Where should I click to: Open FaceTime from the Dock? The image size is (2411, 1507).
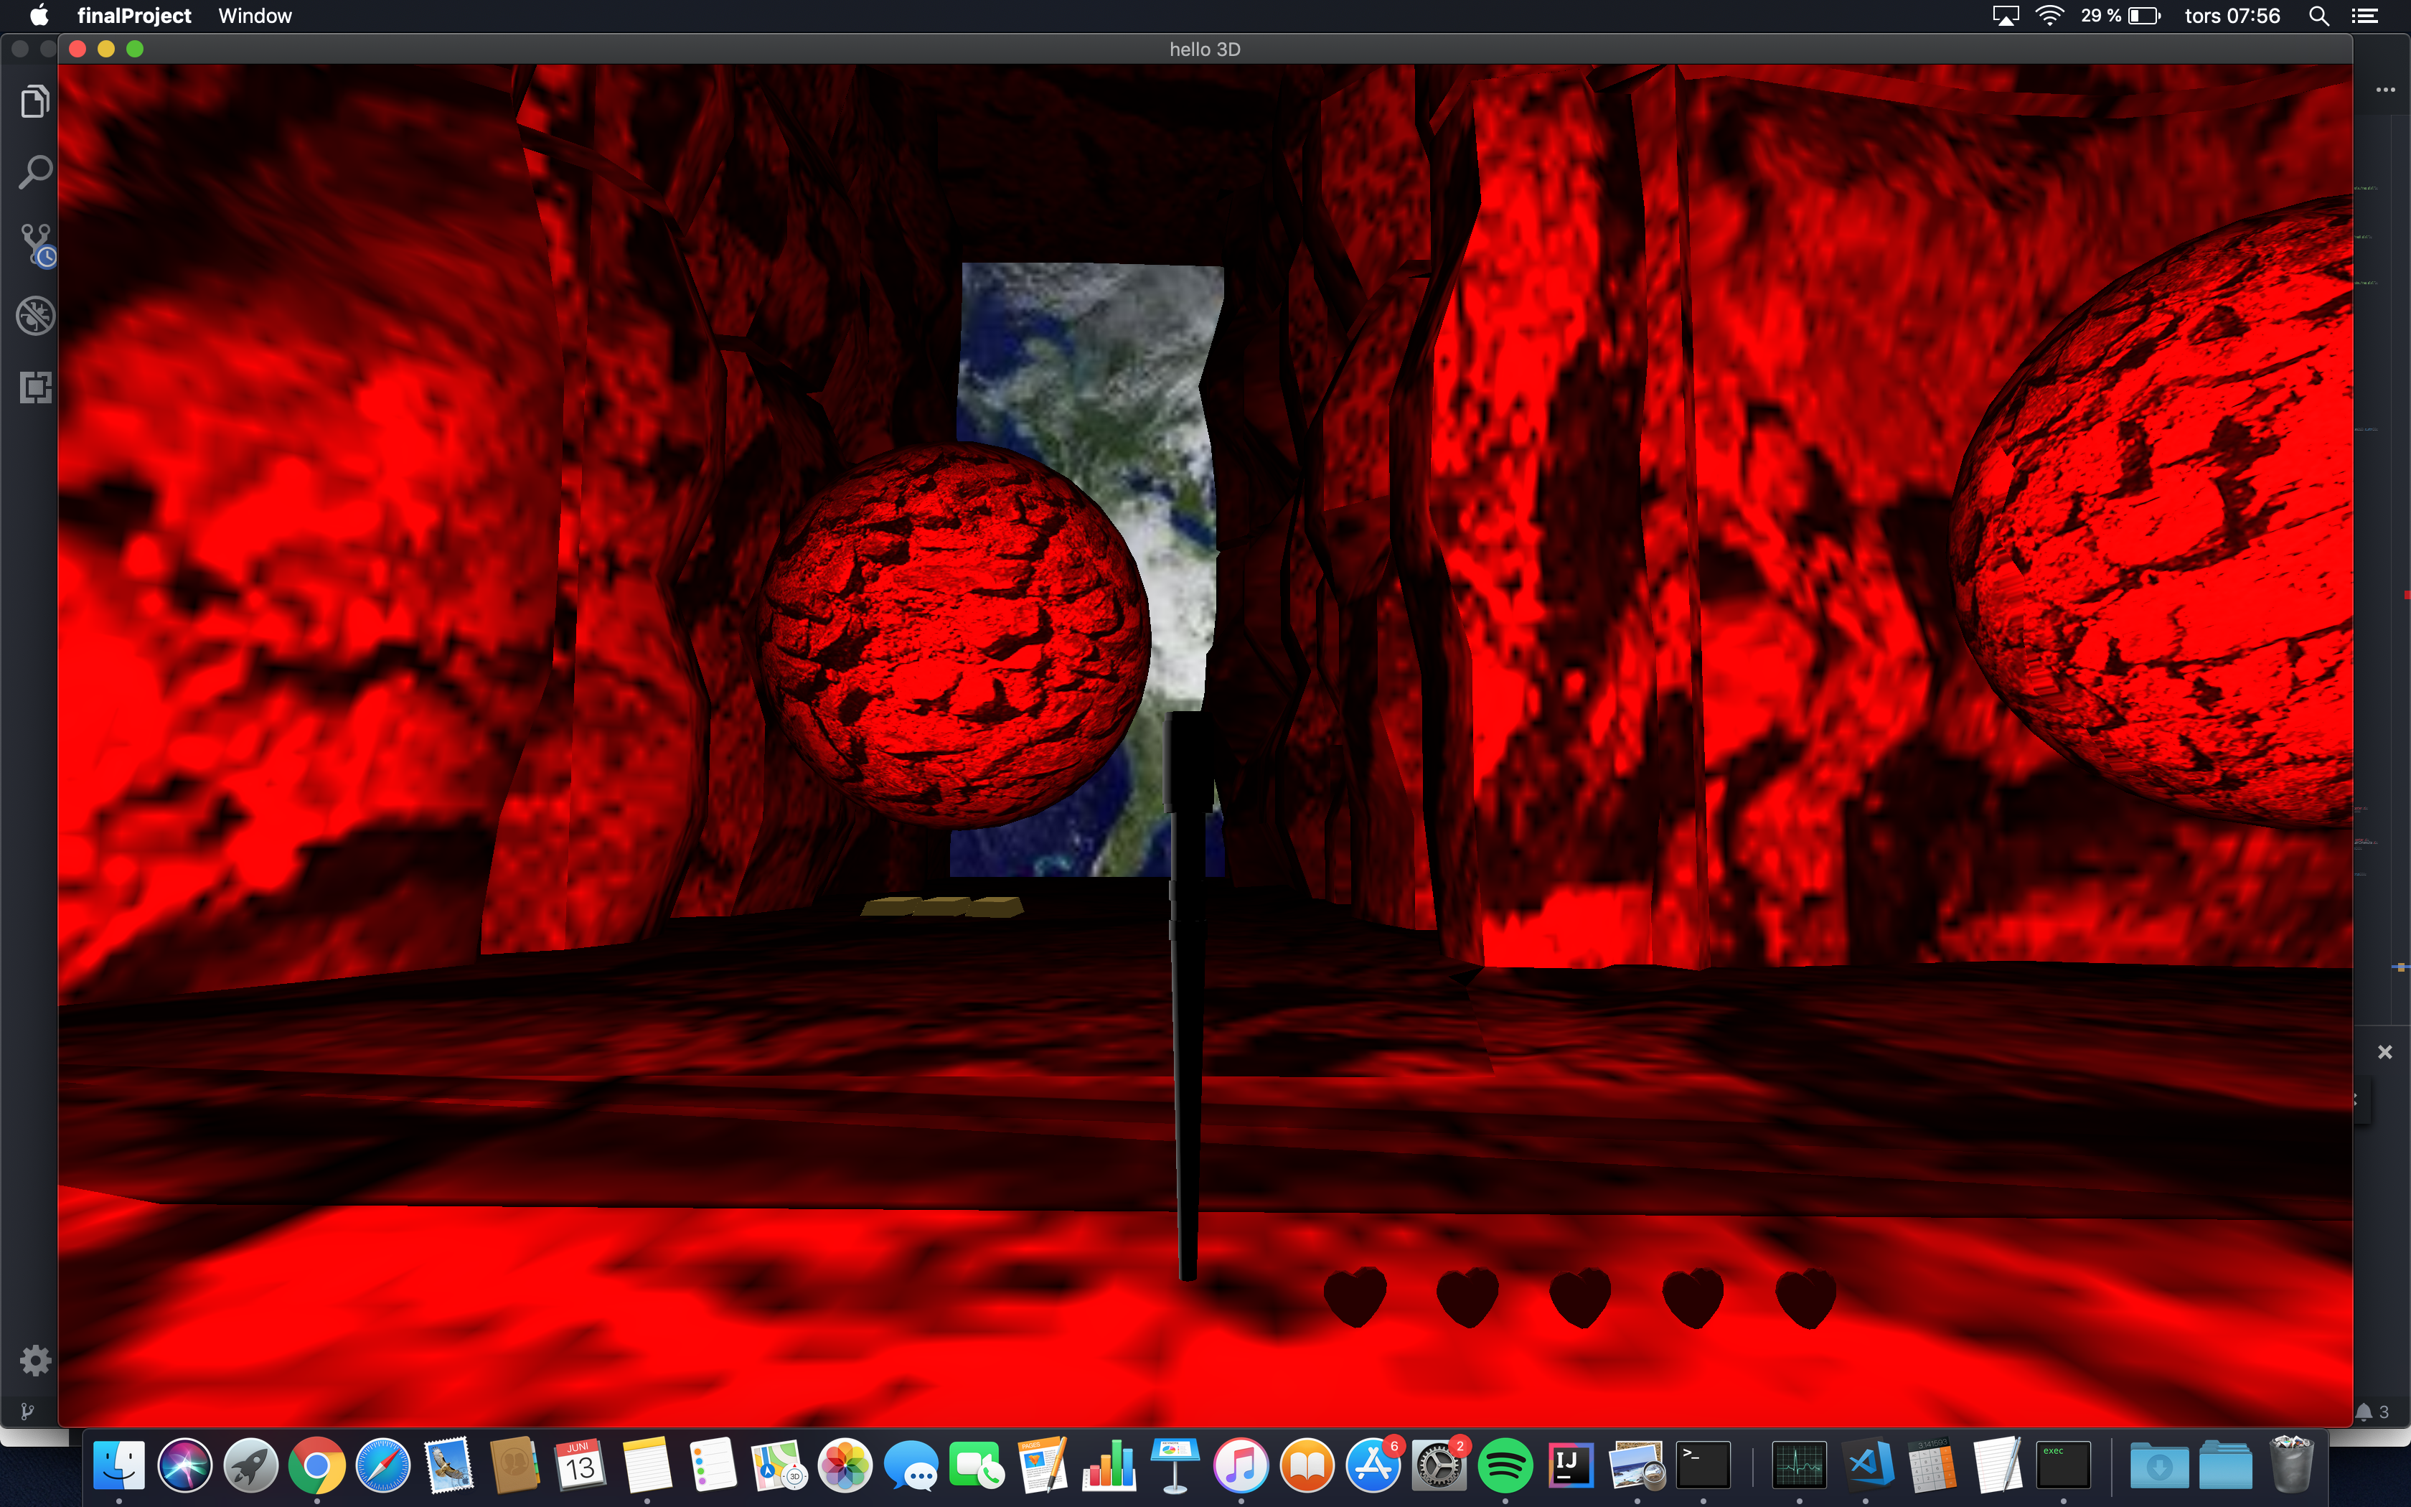coord(977,1465)
